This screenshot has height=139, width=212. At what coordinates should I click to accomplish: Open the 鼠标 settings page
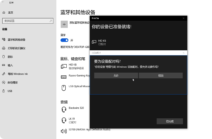[x=10, y=57]
